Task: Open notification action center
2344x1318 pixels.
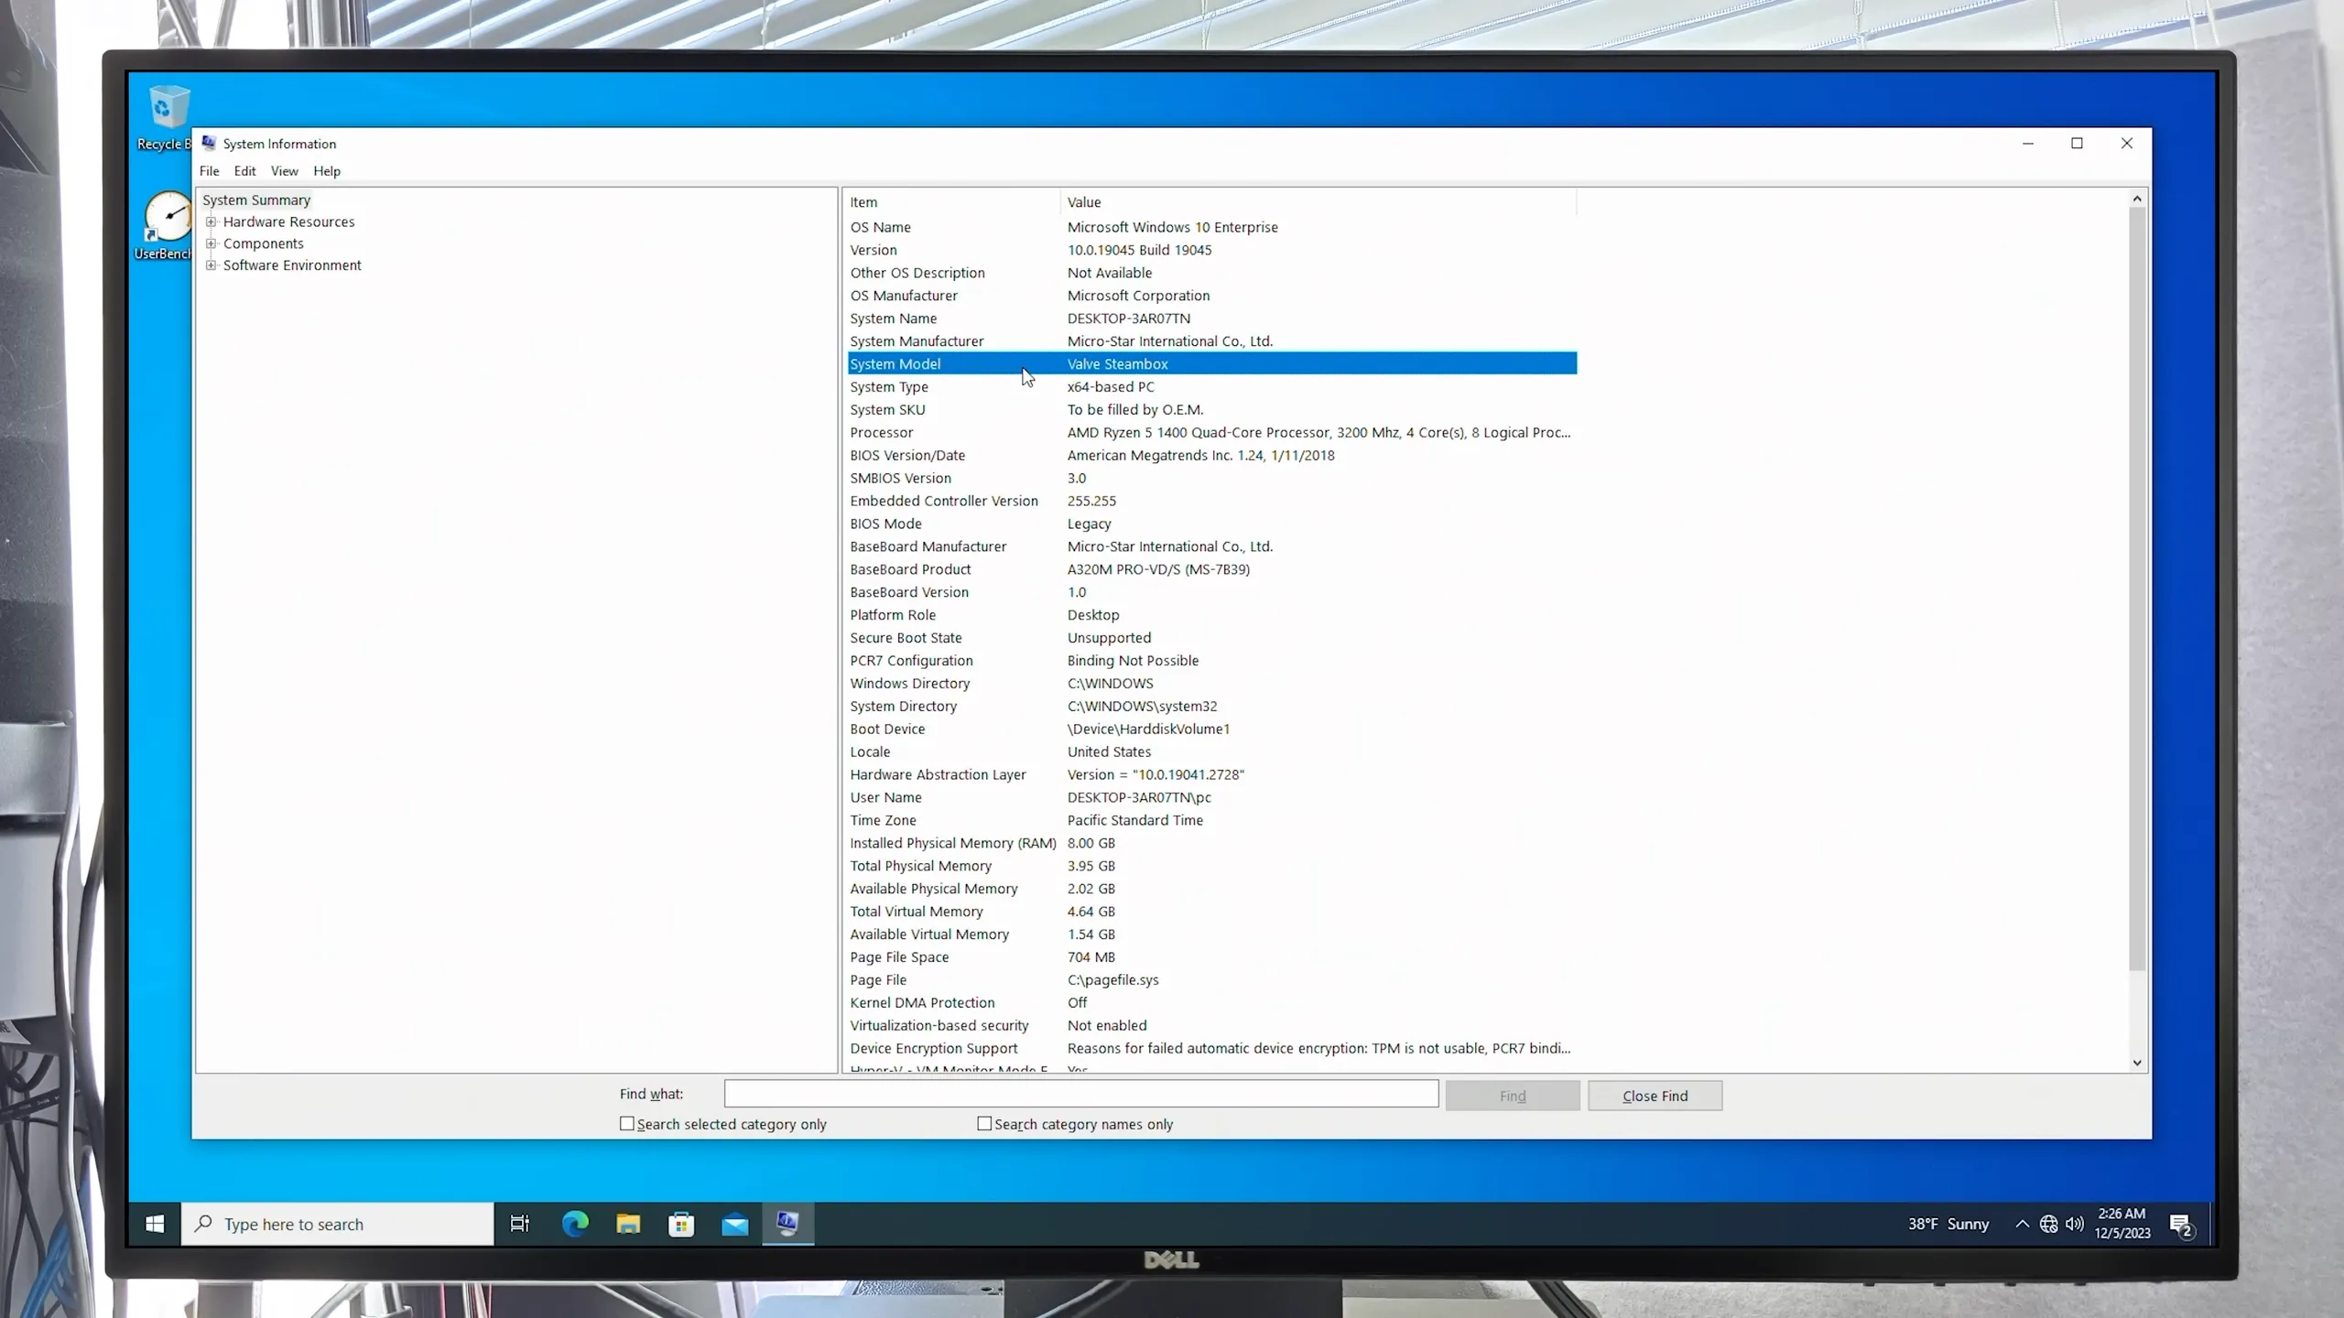Action: coord(2181,1225)
